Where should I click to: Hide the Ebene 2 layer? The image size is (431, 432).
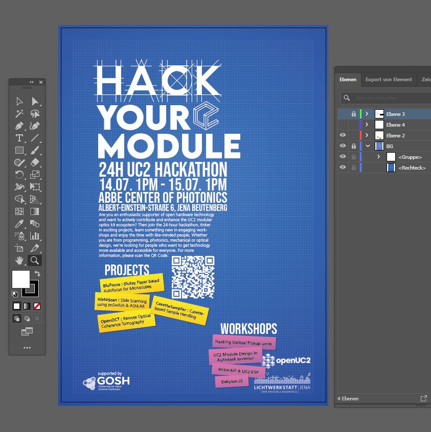[343, 135]
